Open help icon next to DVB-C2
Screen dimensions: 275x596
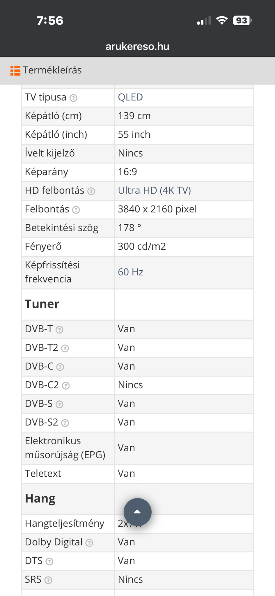(x=66, y=386)
